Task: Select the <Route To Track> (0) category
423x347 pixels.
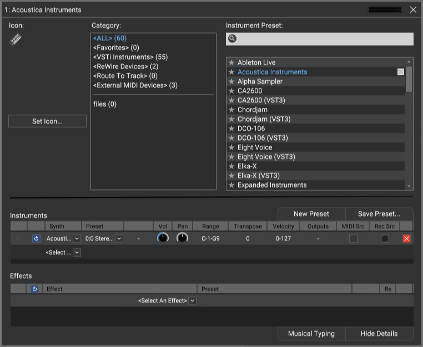Action: click(x=125, y=76)
